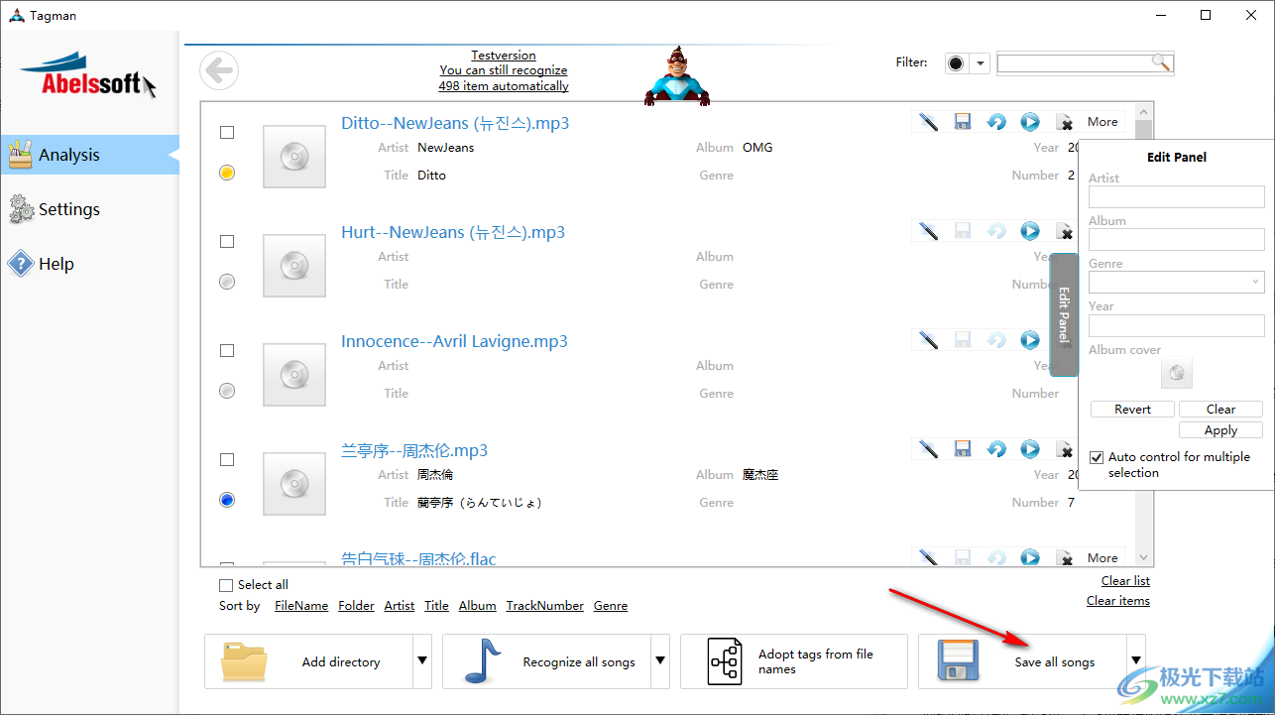Click Recognize all songs
The height and width of the screenshot is (715, 1275).
click(x=546, y=661)
